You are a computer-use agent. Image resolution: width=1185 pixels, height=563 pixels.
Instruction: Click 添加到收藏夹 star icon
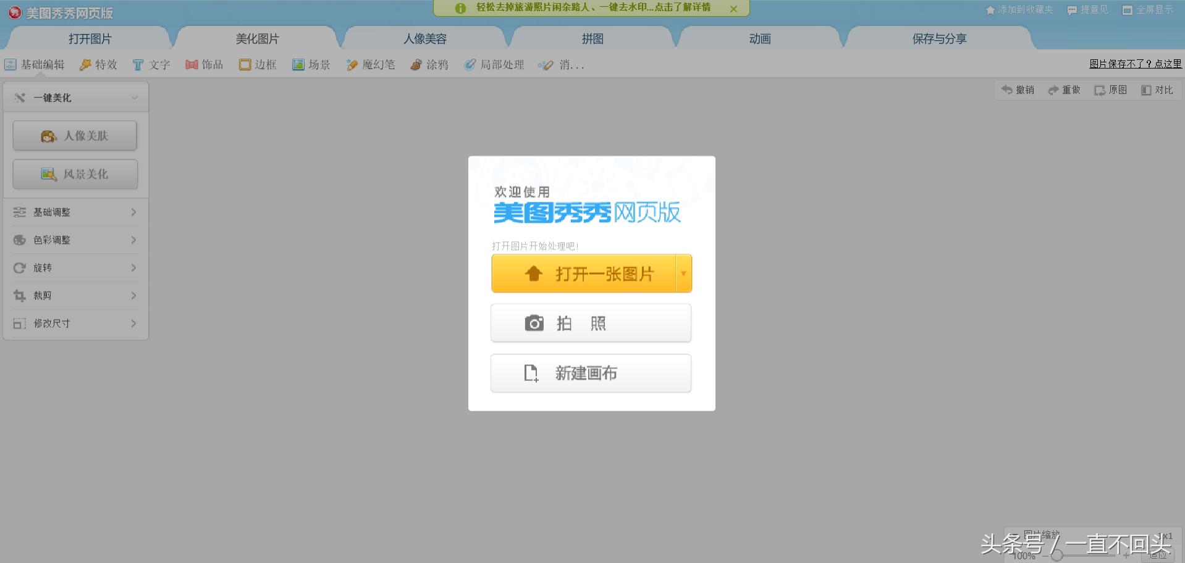tap(990, 10)
